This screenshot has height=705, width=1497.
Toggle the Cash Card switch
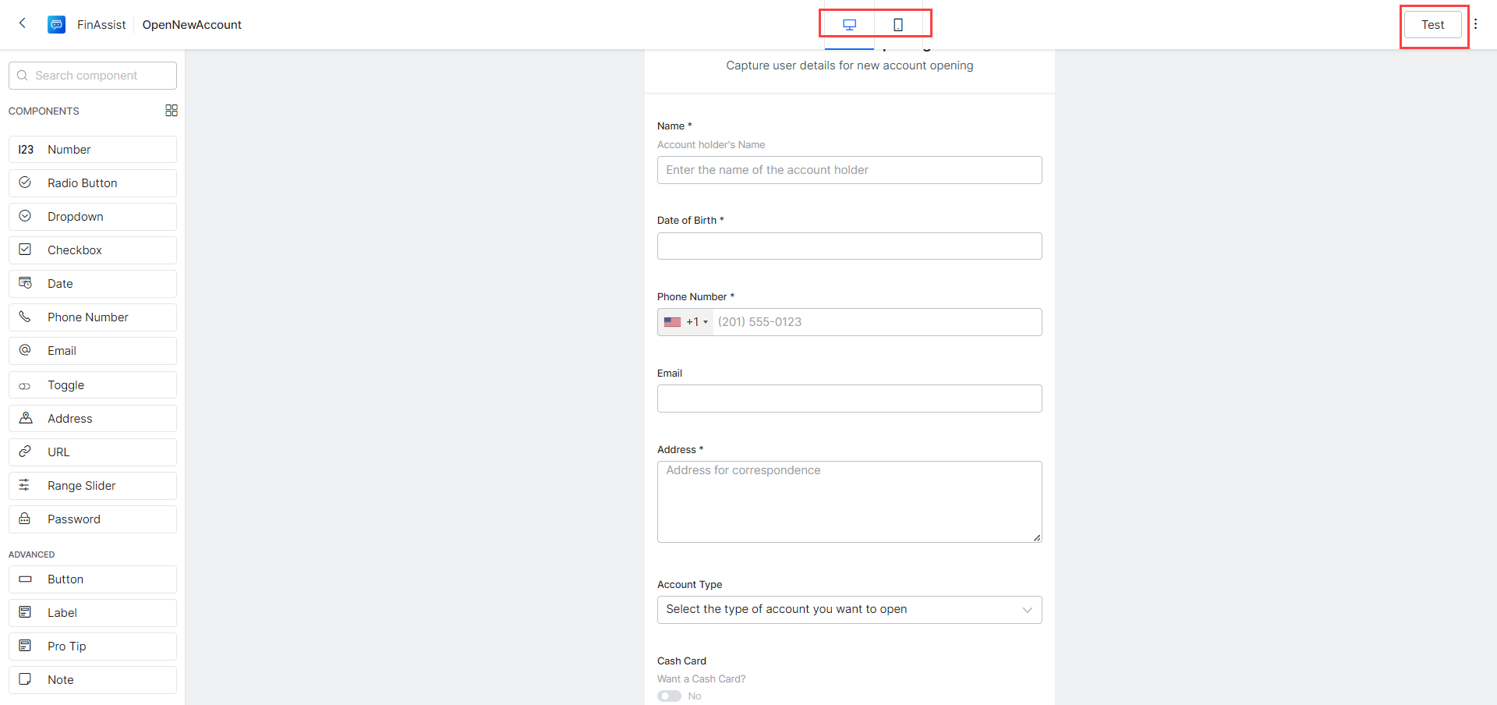[x=669, y=696]
